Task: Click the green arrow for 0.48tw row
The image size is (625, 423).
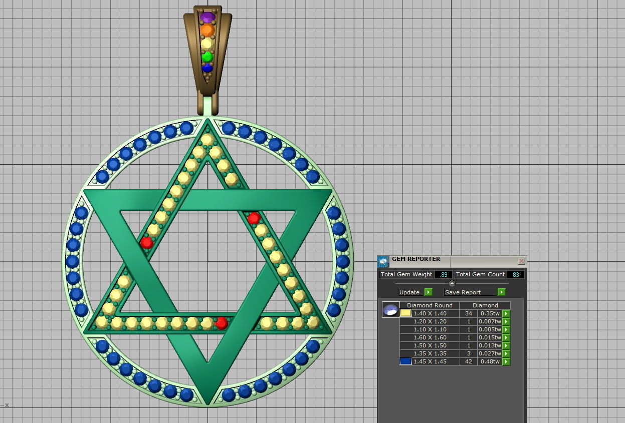Action: [x=506, y=361]
